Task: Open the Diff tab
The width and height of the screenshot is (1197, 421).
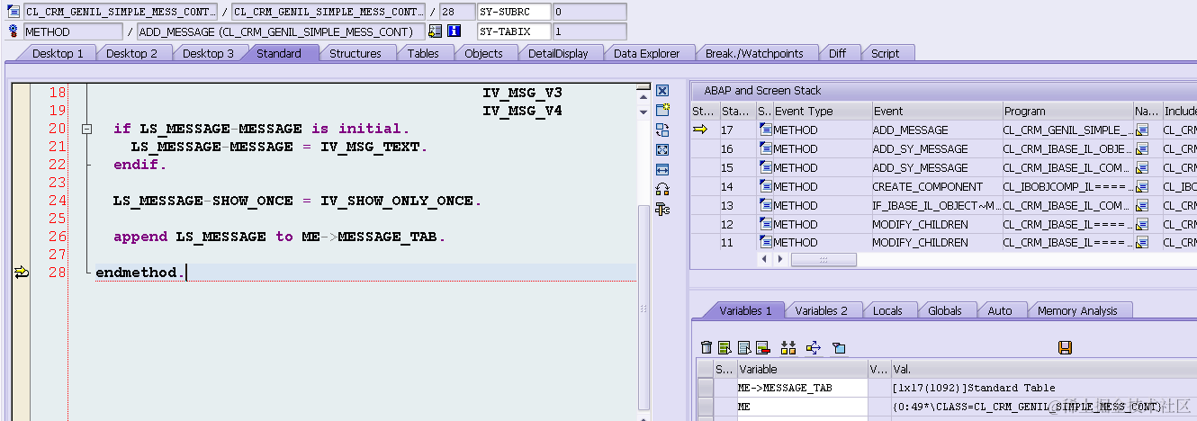Action: click(838, 53)
